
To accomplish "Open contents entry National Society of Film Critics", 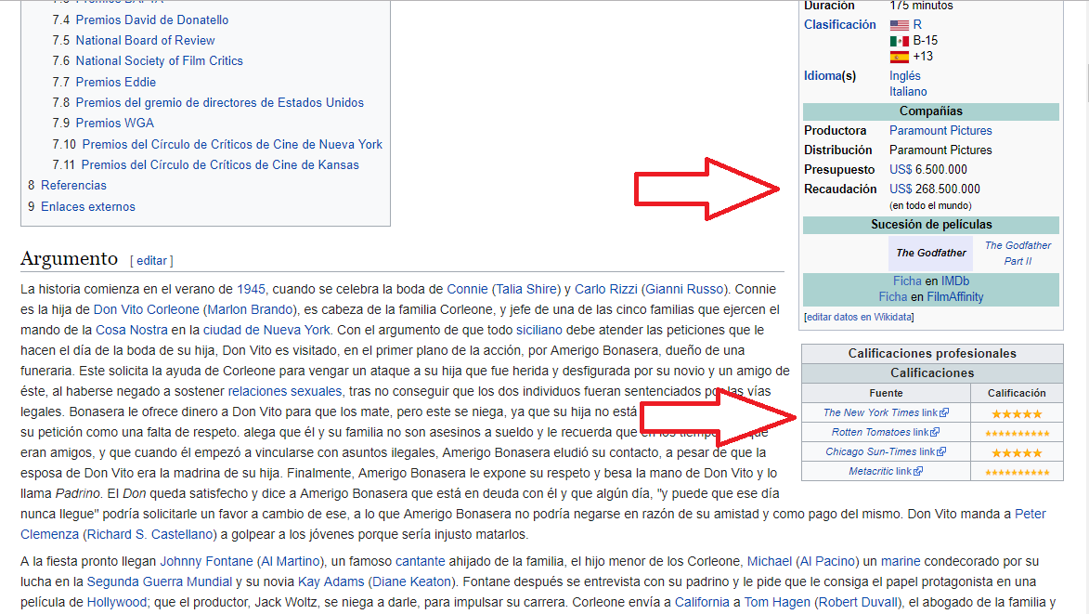I will click(159, 61).
